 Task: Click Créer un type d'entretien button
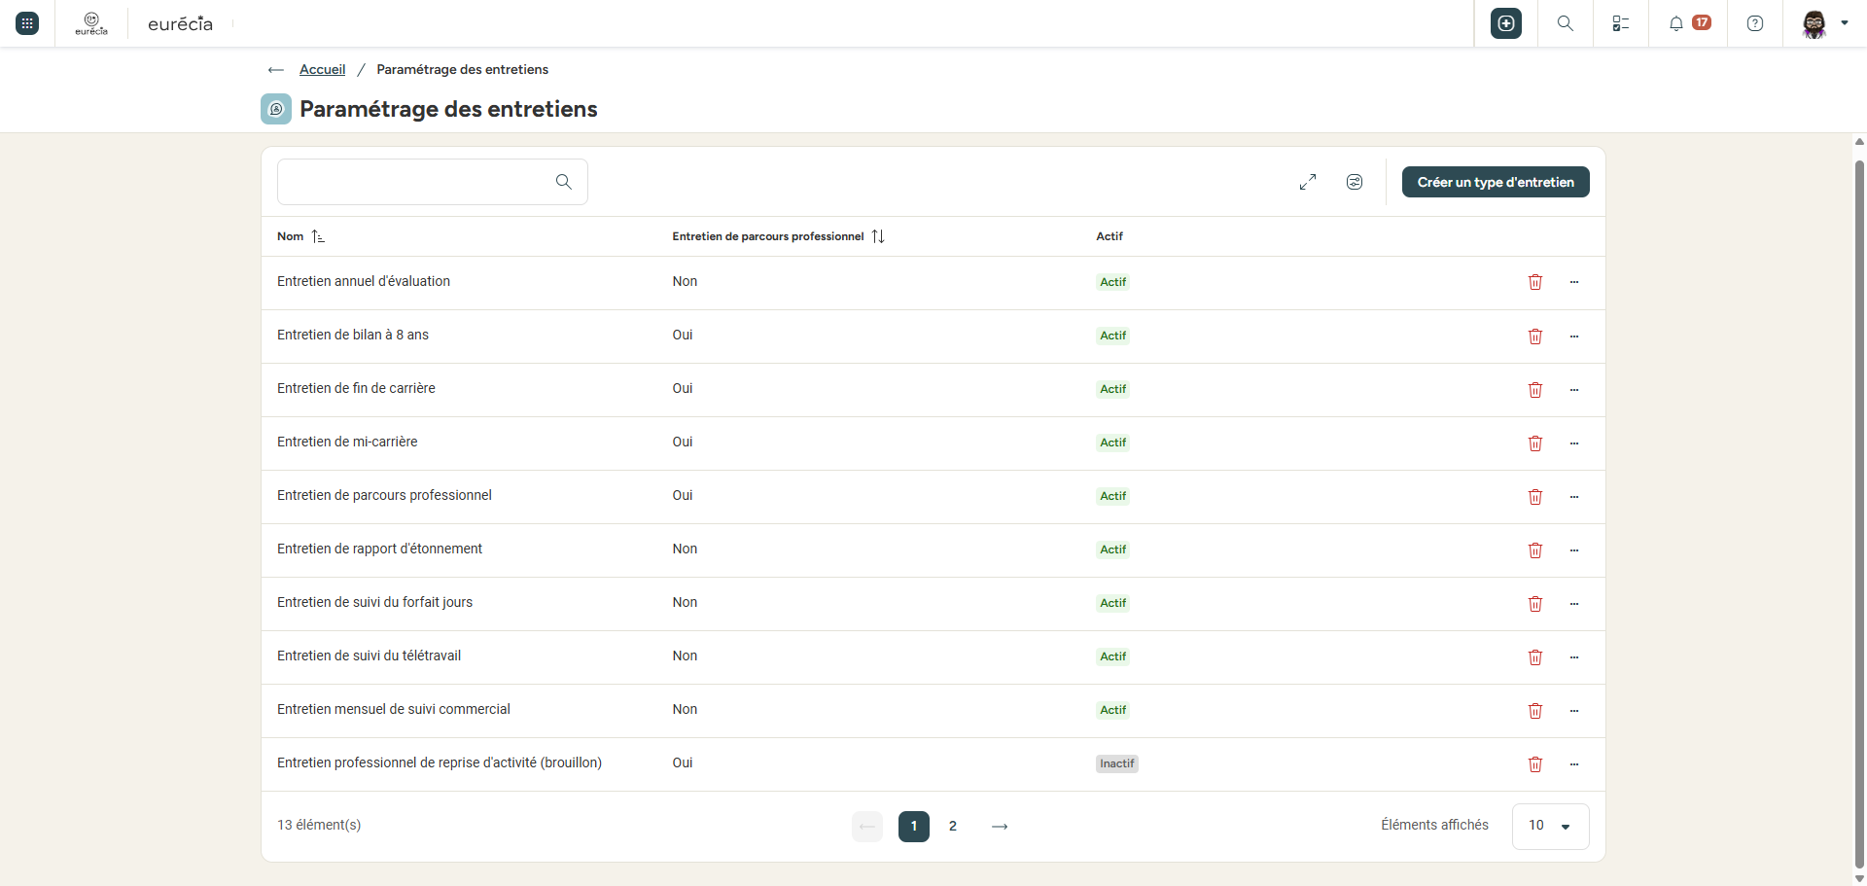(1496, 182)
